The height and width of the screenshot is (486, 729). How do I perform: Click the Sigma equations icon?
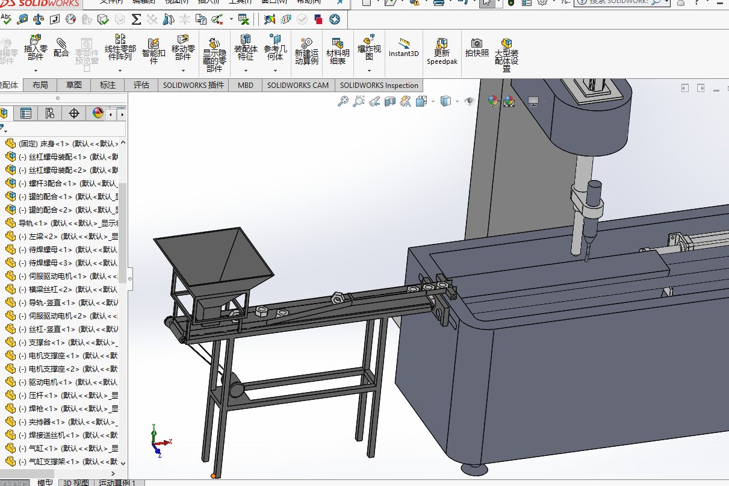(136, 19)
